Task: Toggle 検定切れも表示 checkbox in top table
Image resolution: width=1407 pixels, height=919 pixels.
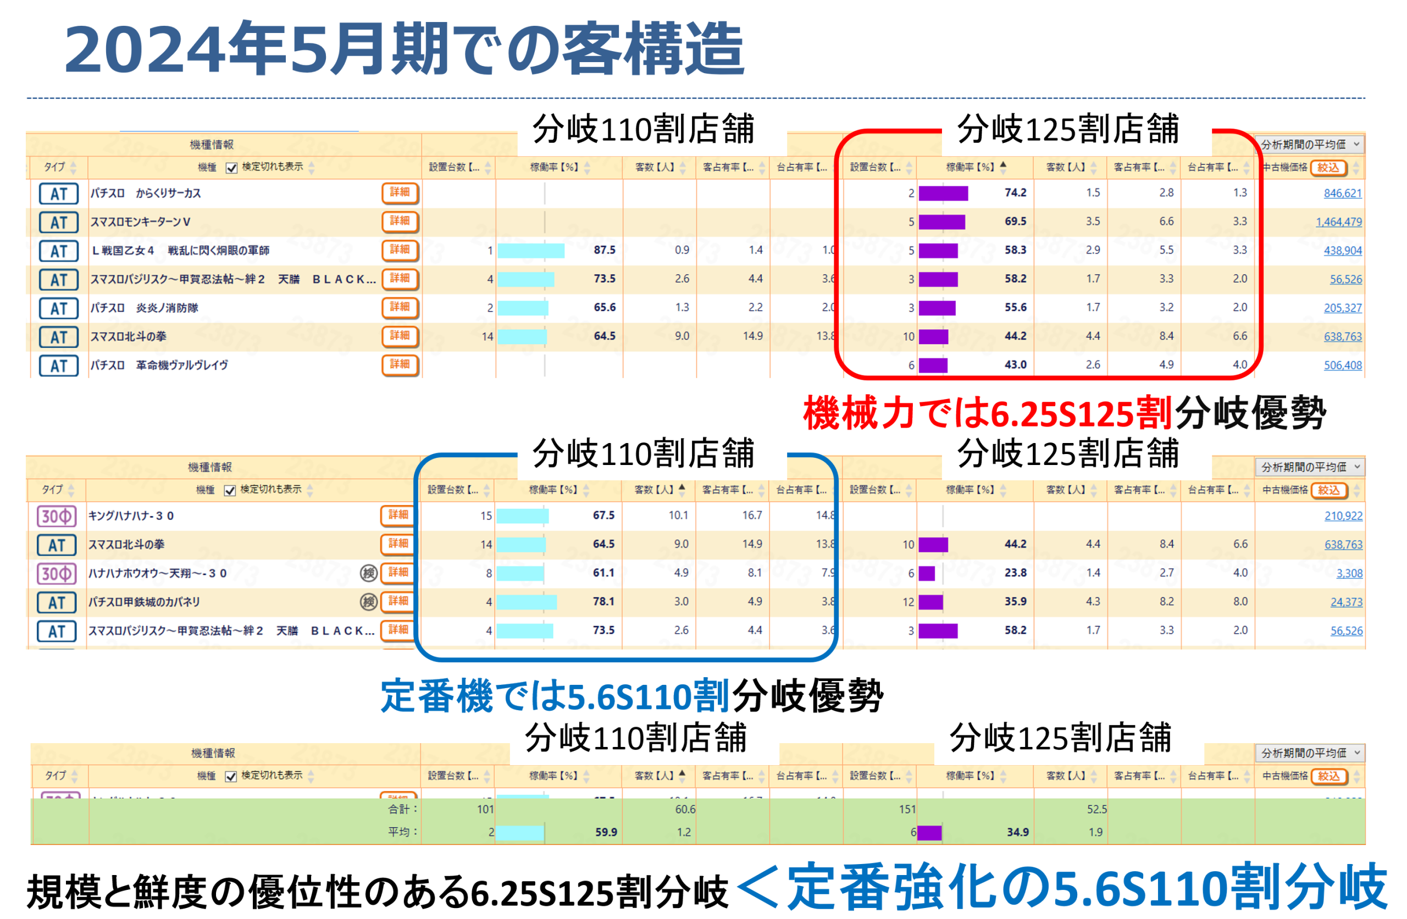Action: pos(232,169)
